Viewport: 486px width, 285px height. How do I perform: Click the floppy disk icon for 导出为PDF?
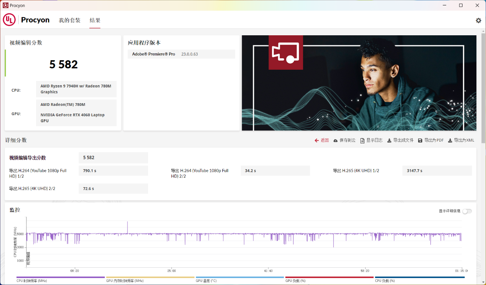point(420,140)
